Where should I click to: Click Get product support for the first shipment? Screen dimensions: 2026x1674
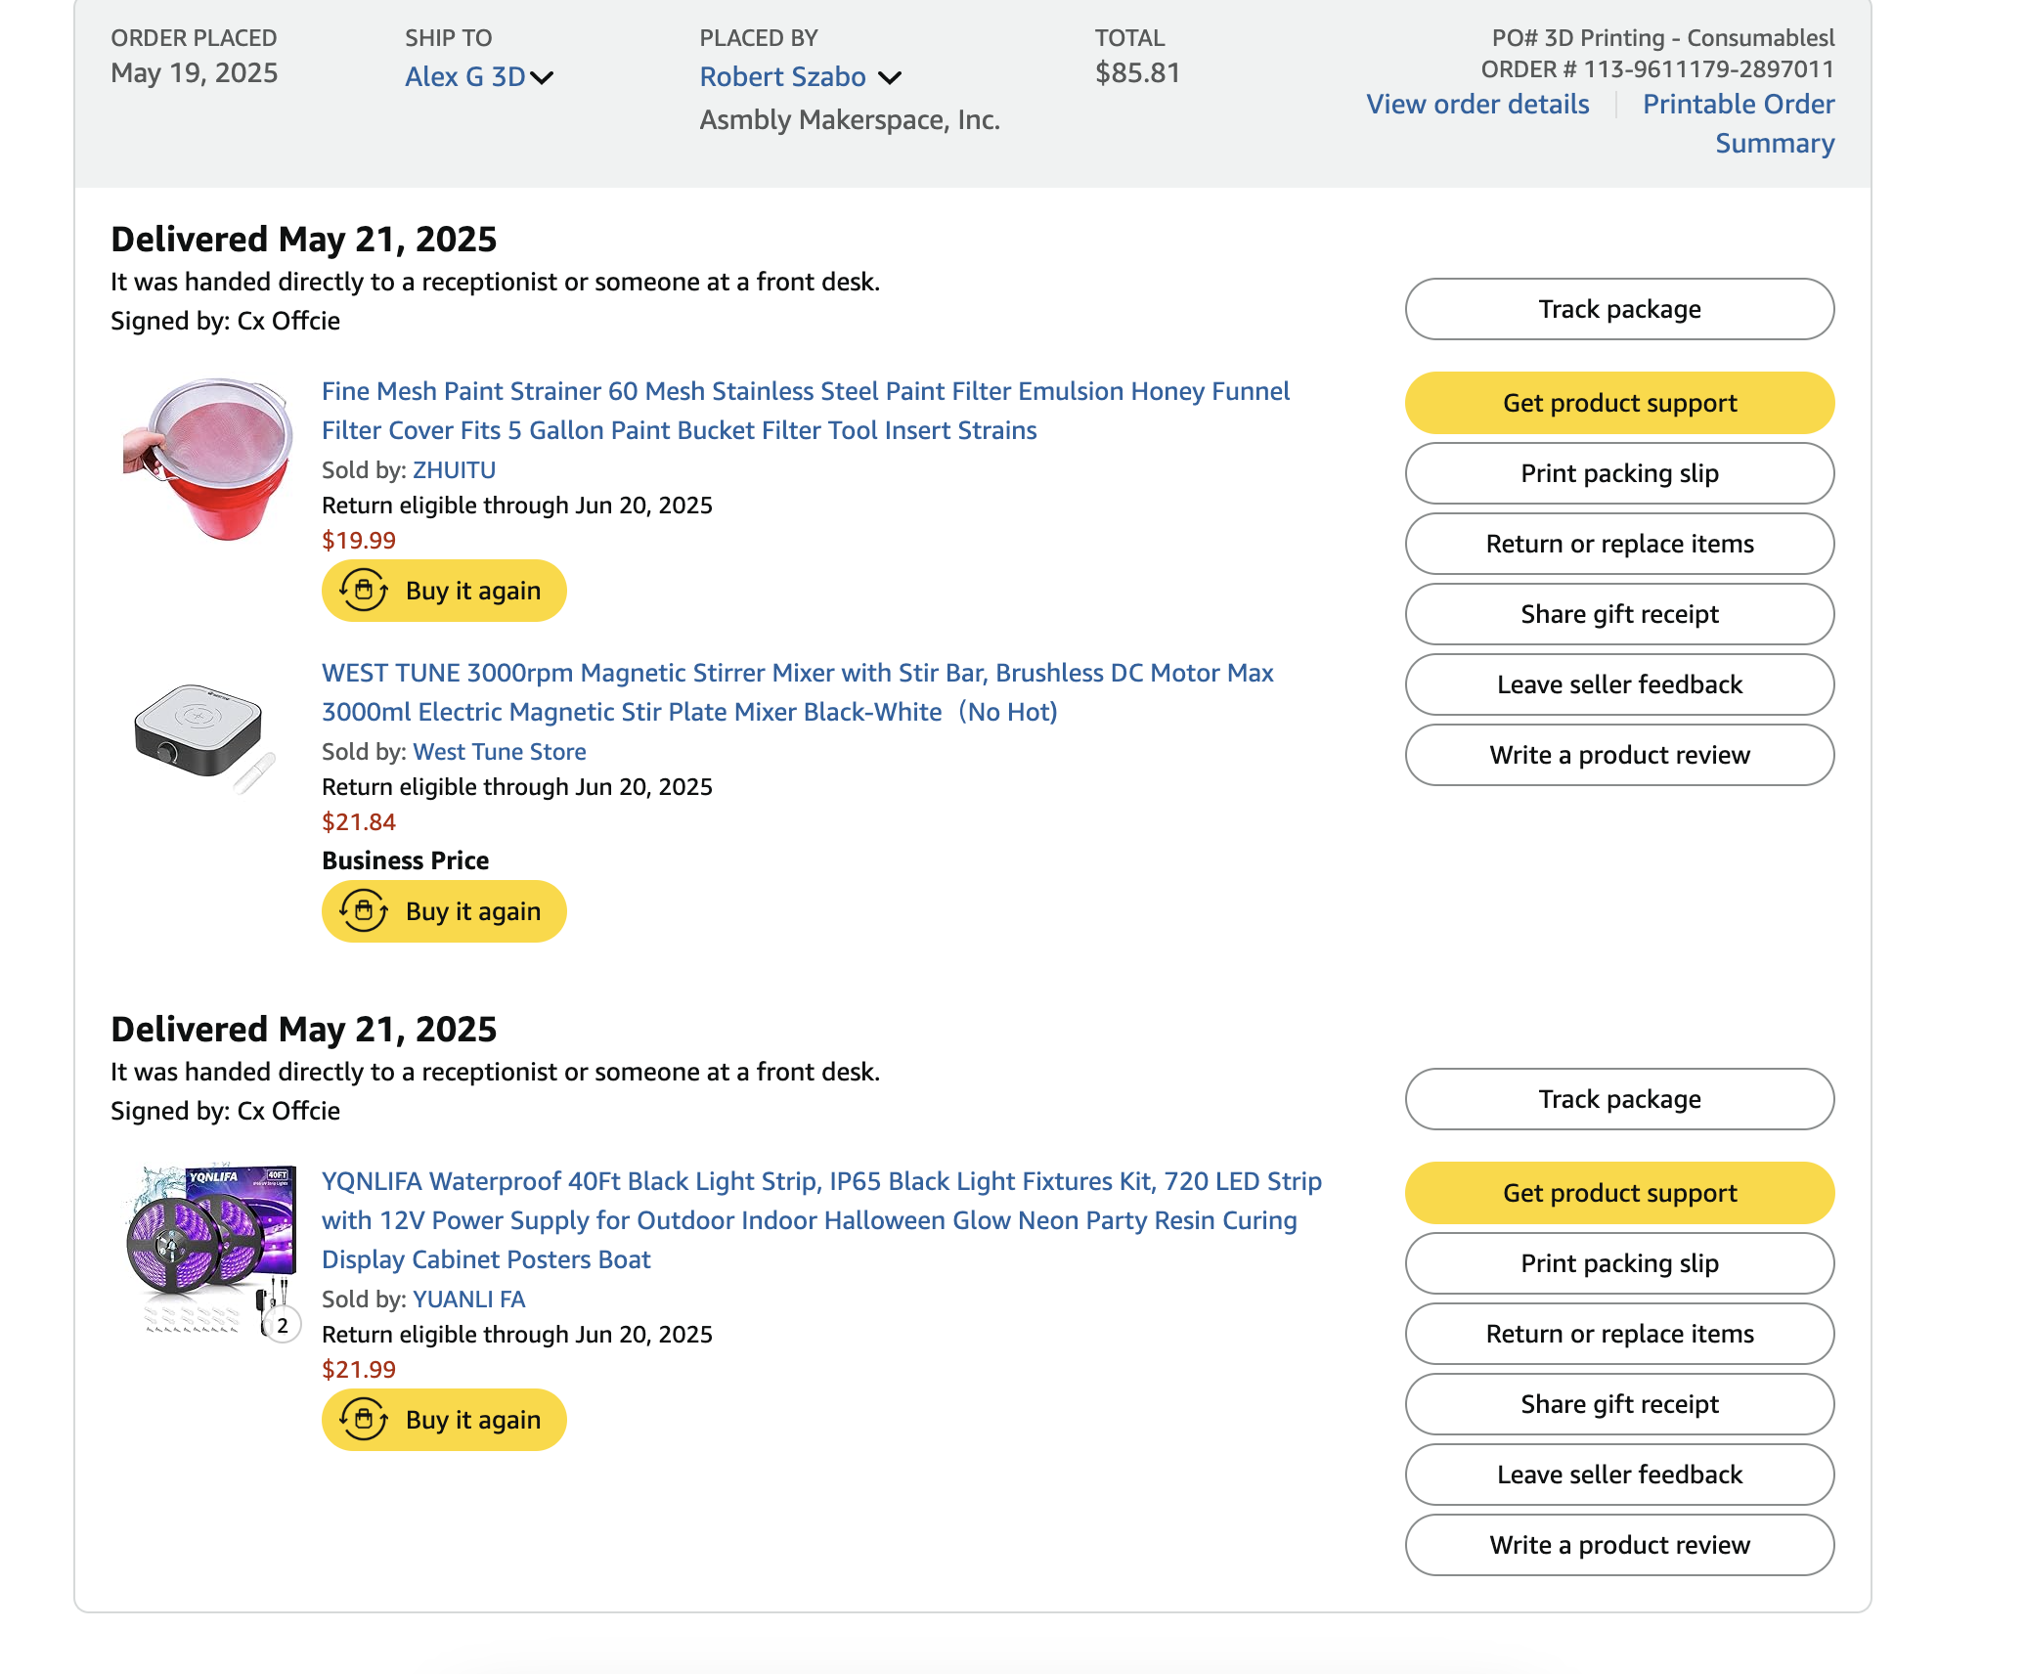coord(1619,403)
